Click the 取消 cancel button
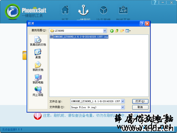Screen dimensions: 177x133 (x=140, y=107)
